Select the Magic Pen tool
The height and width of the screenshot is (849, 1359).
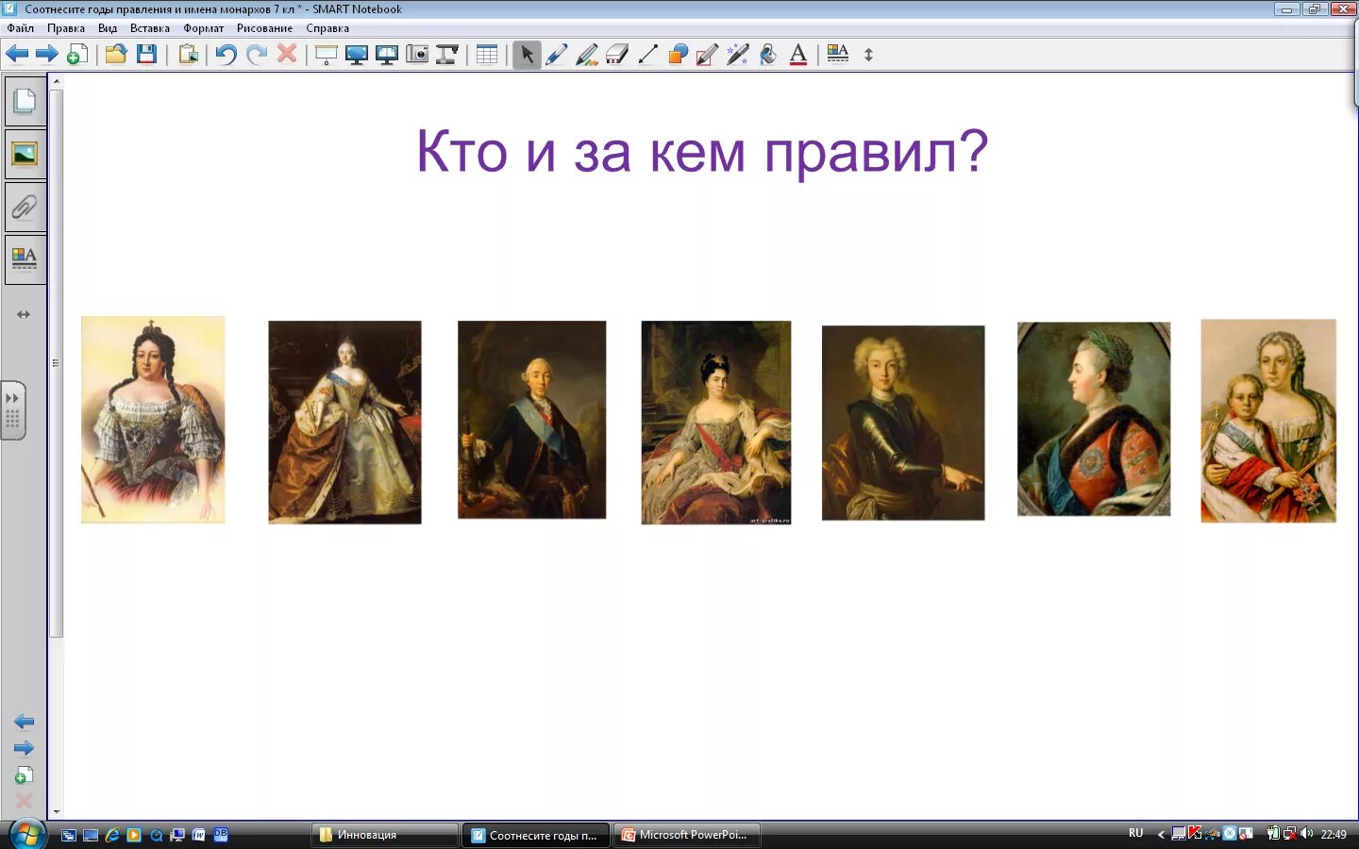pyautogui.click(x=738, y=54)
